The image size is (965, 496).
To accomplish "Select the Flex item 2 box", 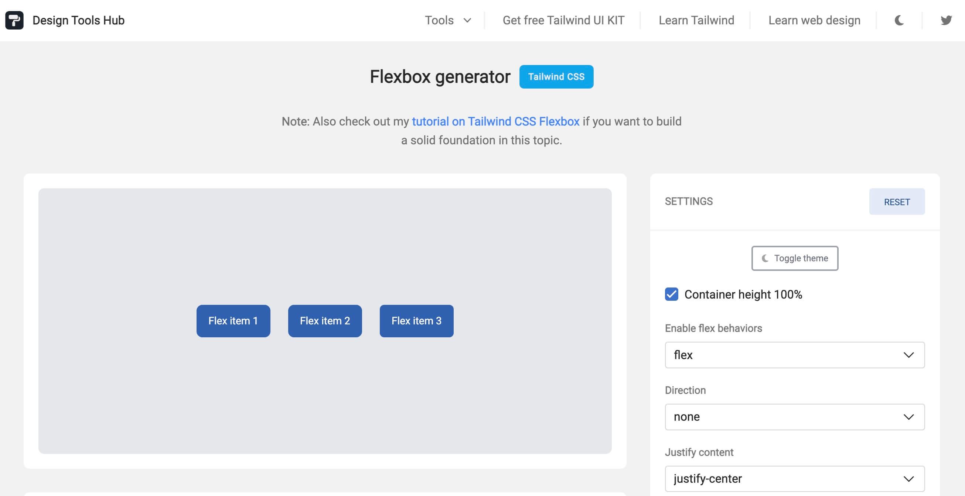I will coord(324,321).
